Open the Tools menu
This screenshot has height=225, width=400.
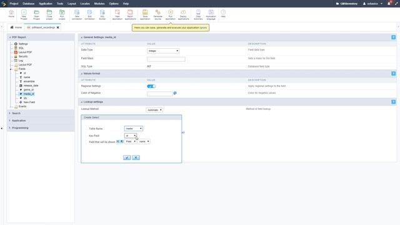click(x=60, y=4)
